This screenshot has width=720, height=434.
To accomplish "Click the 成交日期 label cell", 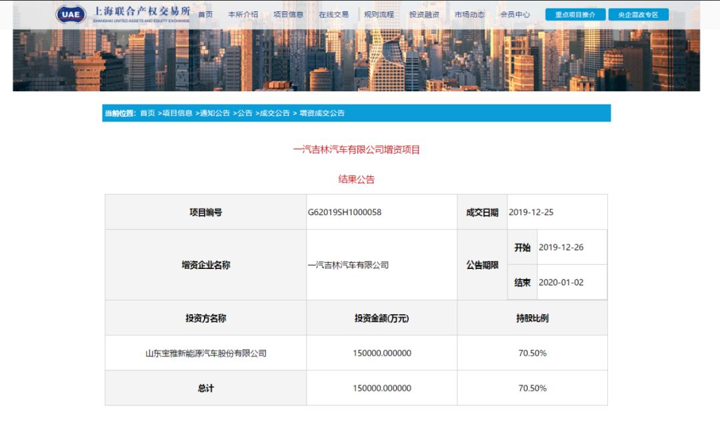I will [482, 212].
